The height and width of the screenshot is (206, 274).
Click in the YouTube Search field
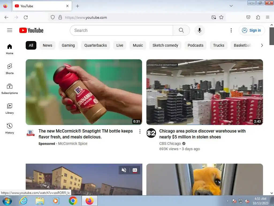(121, 30)
